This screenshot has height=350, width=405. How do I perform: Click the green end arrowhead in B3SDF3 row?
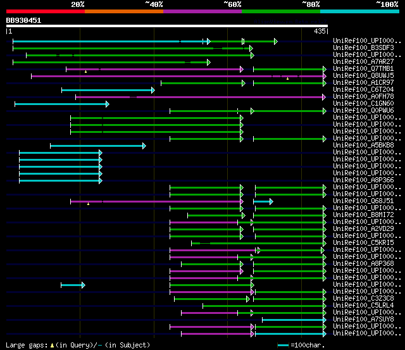tap(251, 48)
